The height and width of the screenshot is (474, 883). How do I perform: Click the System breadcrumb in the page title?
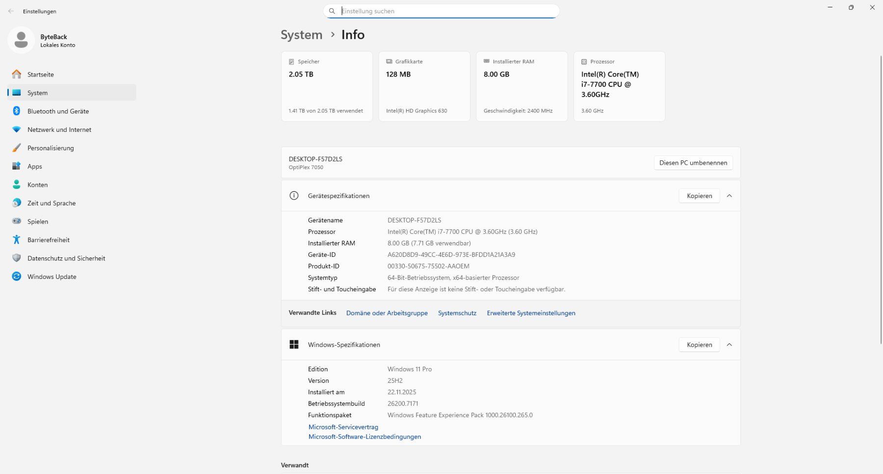pyautogui.click(x=301, y=35)
